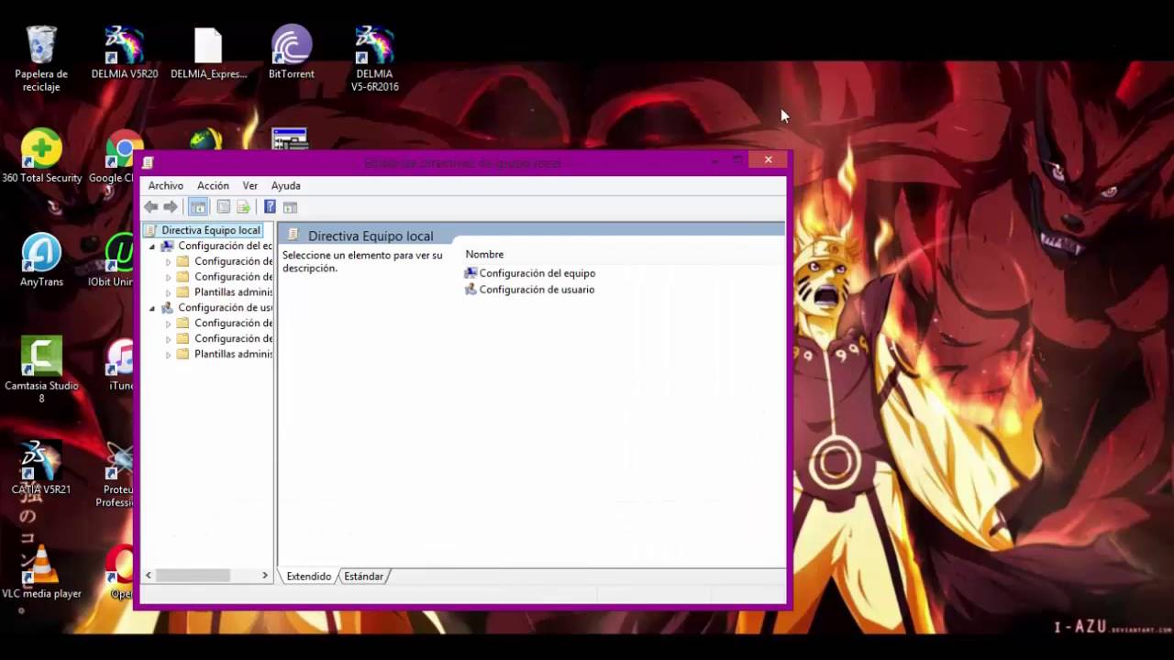Launch BitTorrent from the desktop
Viewport: 1174px width, 660px height.
(x=292, y=53)
